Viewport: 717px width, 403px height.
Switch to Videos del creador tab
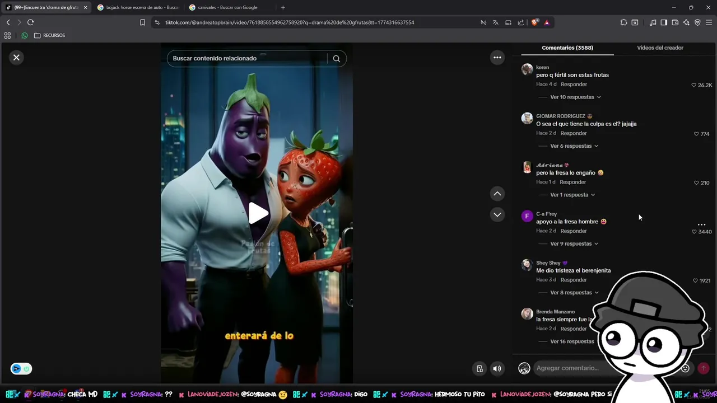tap(660, 48)
